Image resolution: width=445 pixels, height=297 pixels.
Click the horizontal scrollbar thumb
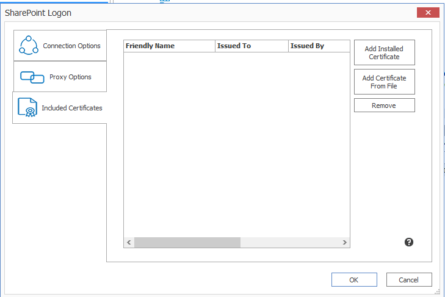tap(187, 242)
